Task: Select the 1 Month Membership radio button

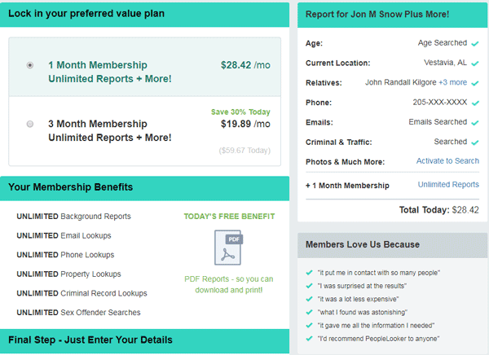Action: [30, 65]
